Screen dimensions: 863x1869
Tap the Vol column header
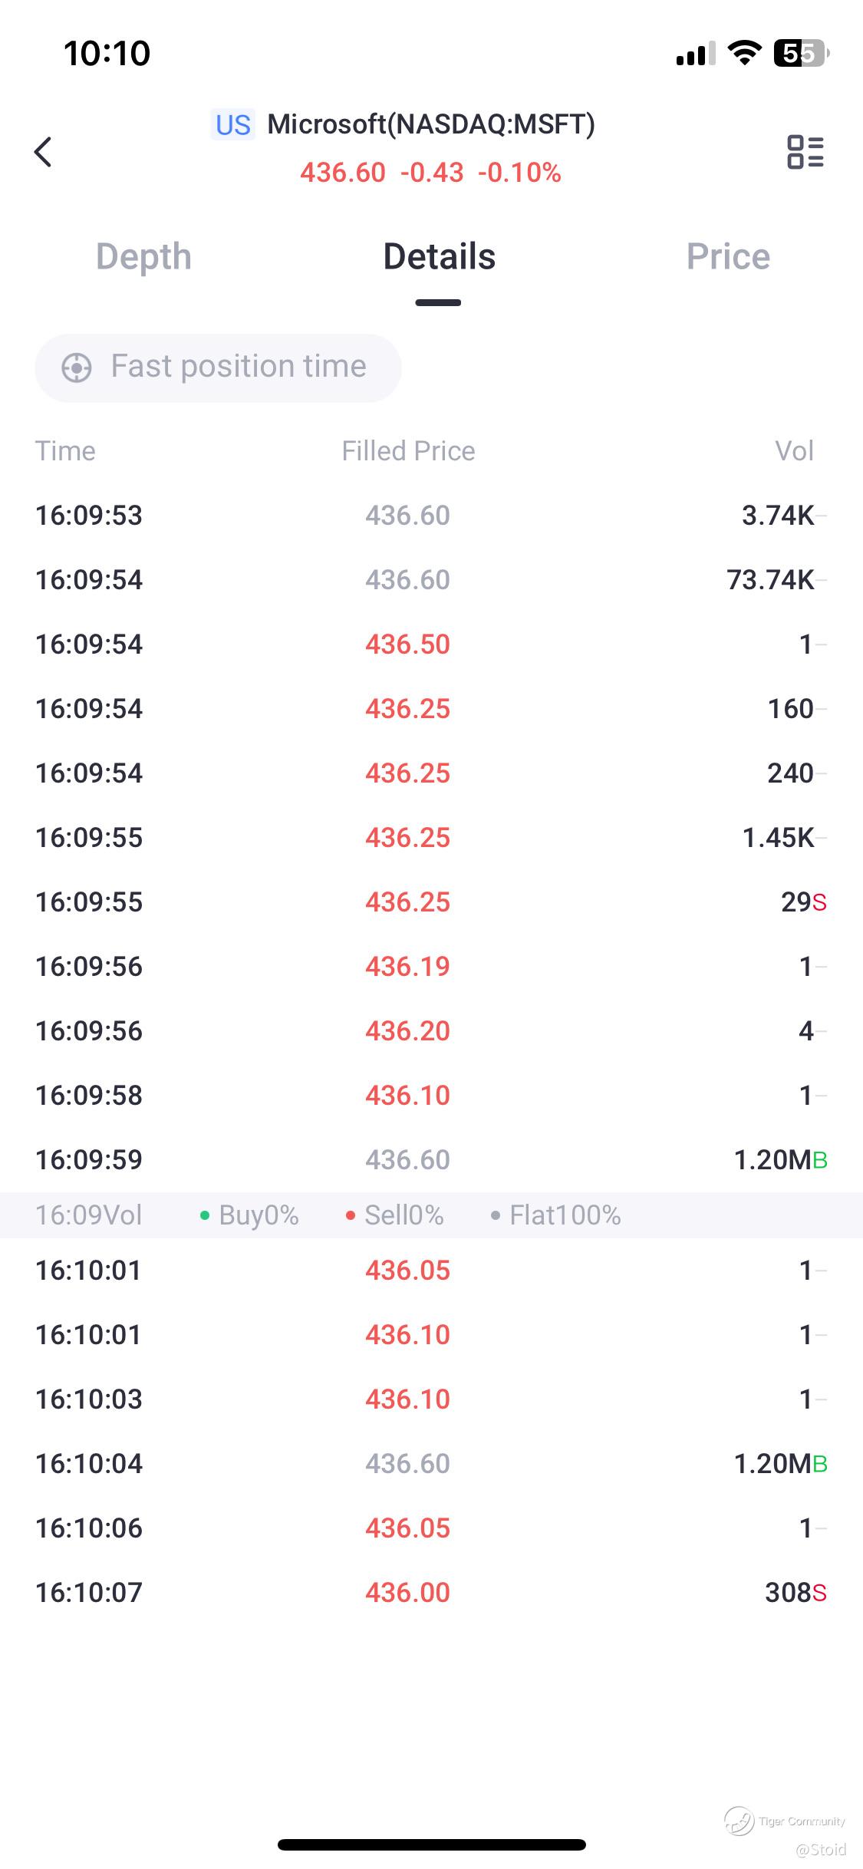[794, 451]
